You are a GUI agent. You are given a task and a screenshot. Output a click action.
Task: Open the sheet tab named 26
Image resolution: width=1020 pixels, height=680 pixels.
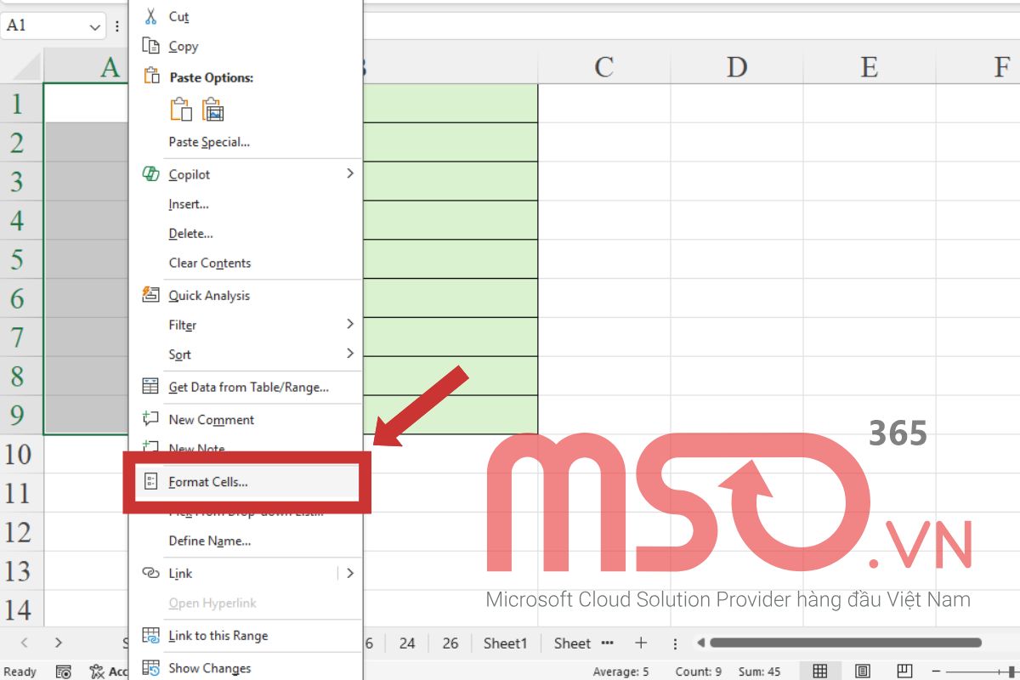click(450, 643)
